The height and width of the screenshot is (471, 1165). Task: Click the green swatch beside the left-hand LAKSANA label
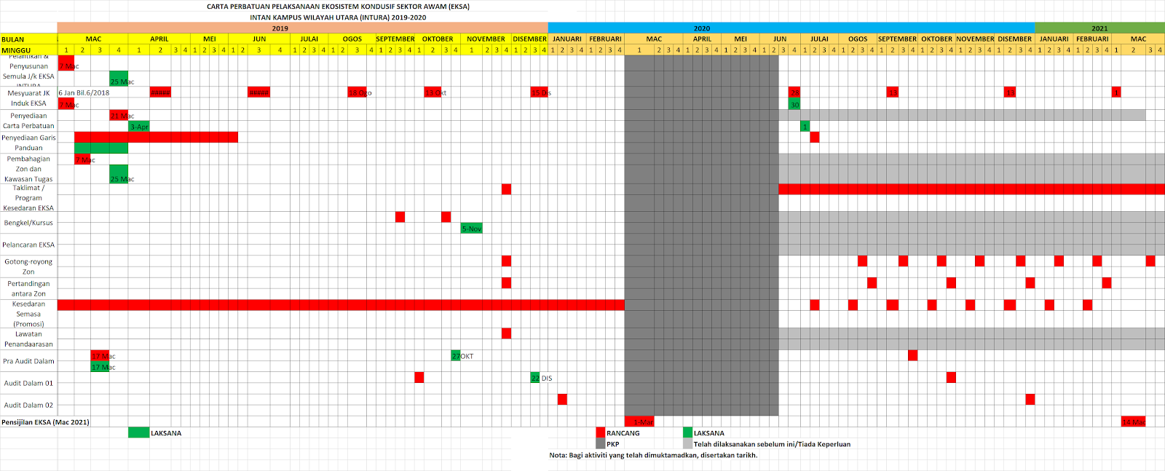pos(138,432)
